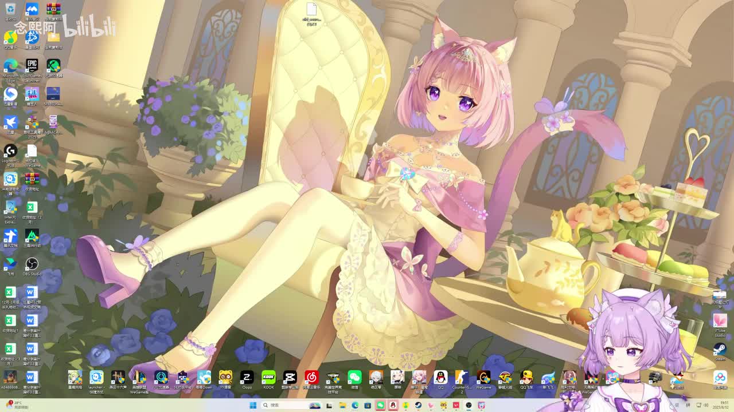Launch the QQ飞车 desktop shortcut
The width and height of the screenshot is (734, 412).
526,381
